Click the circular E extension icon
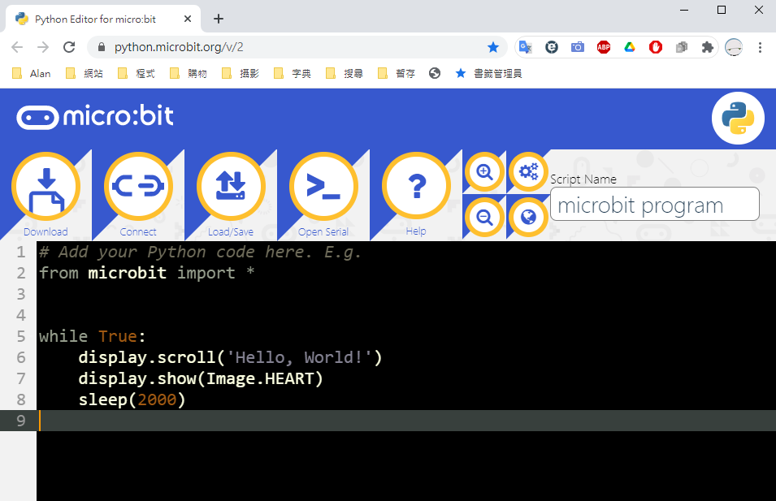The height and width of the screenshot is (501, 776). tap(551, 47)
